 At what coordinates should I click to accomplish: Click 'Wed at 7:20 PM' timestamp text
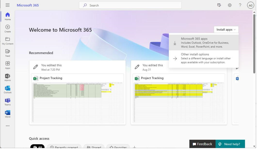(50, 70)
